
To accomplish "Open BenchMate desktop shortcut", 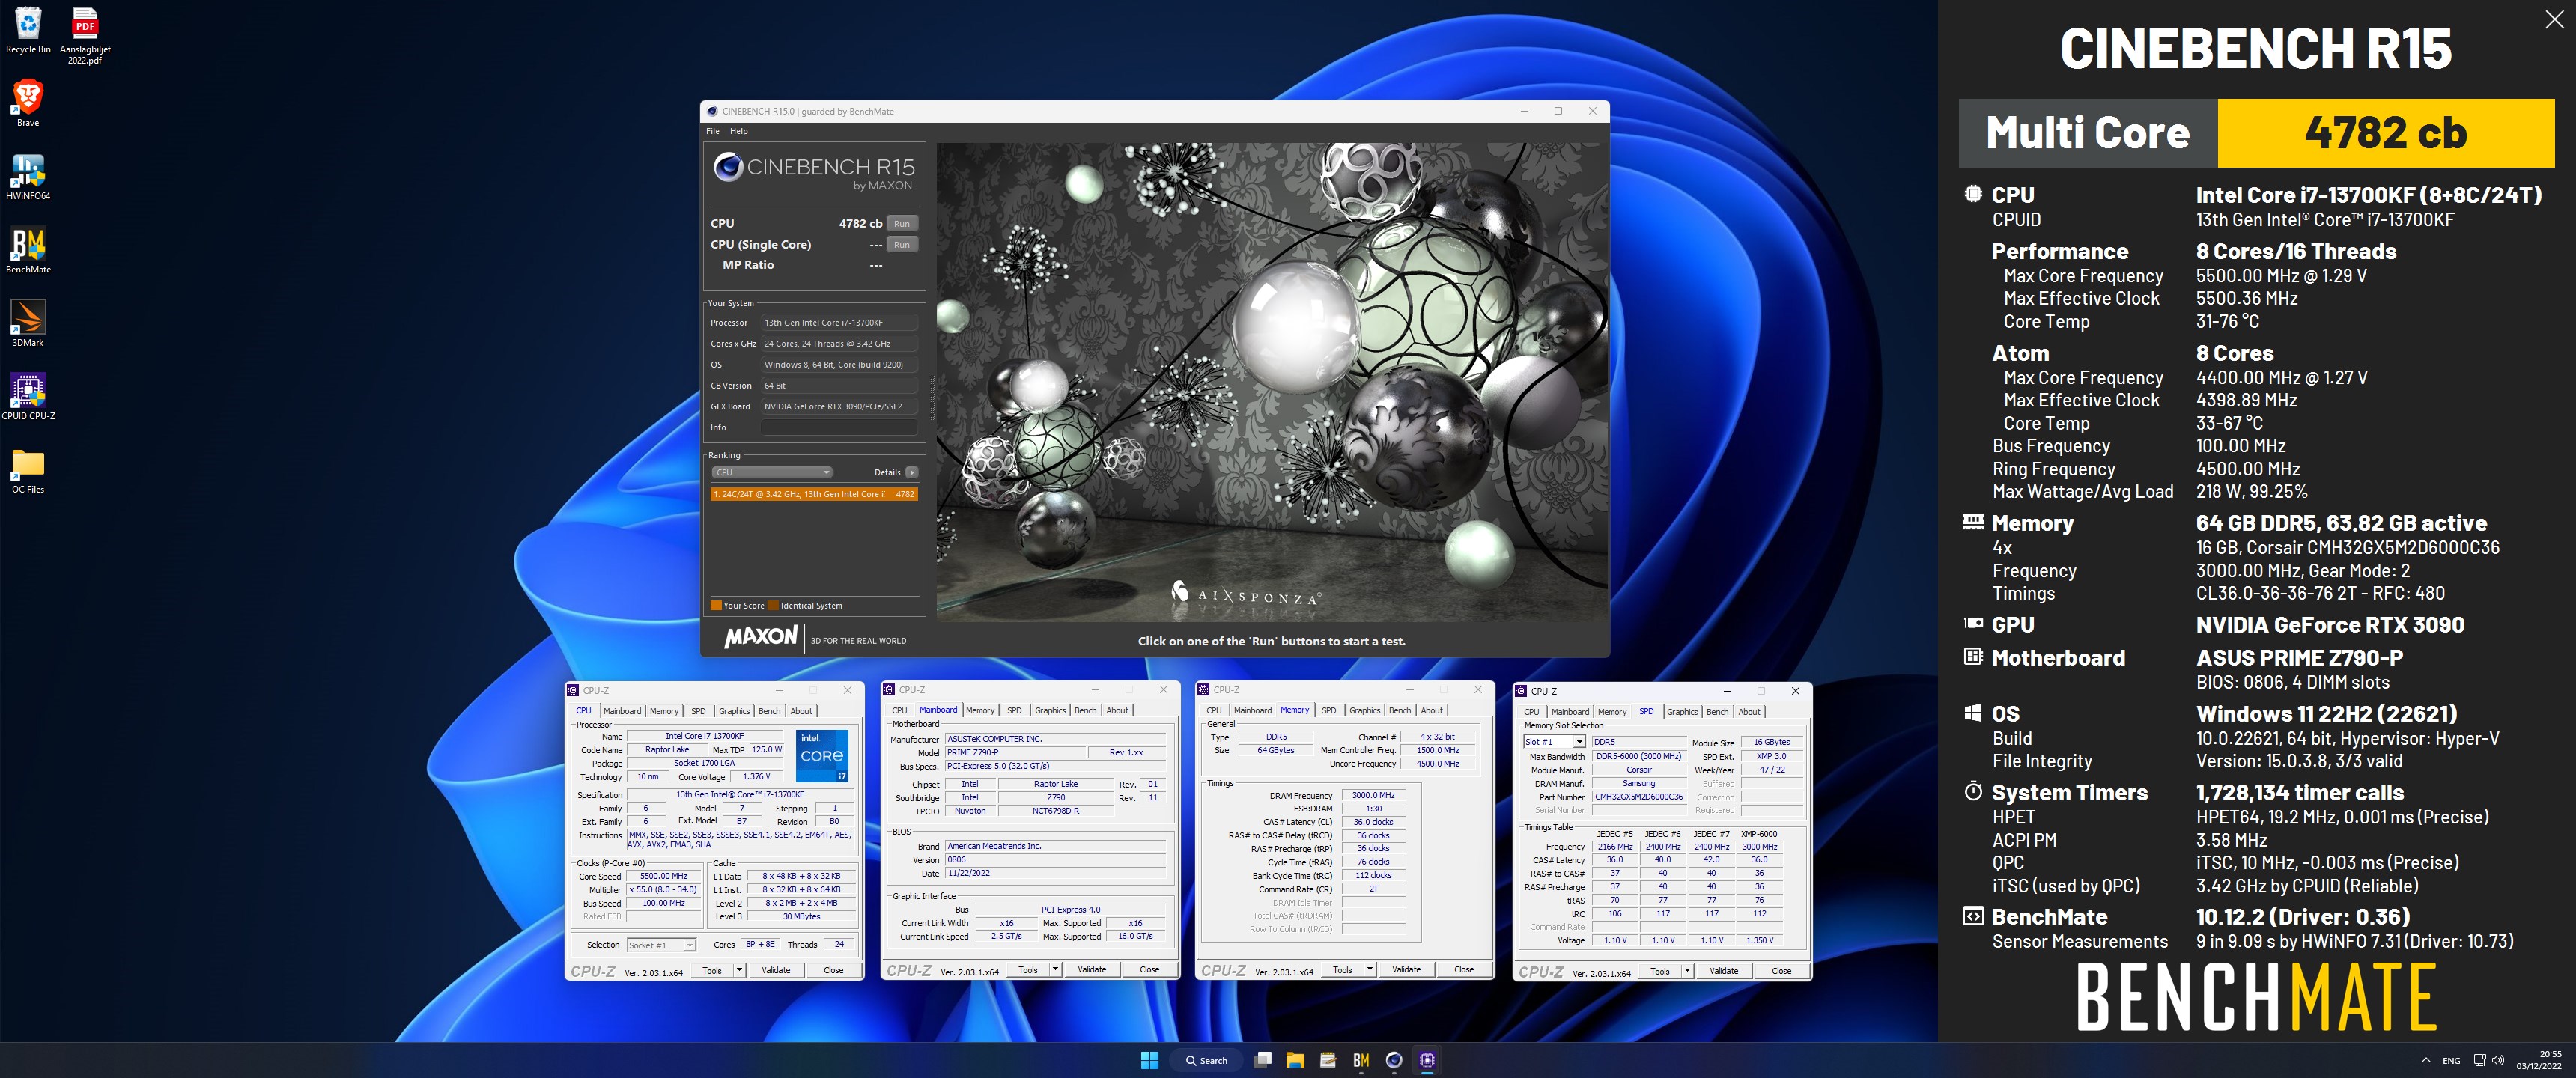I will 28,249.
